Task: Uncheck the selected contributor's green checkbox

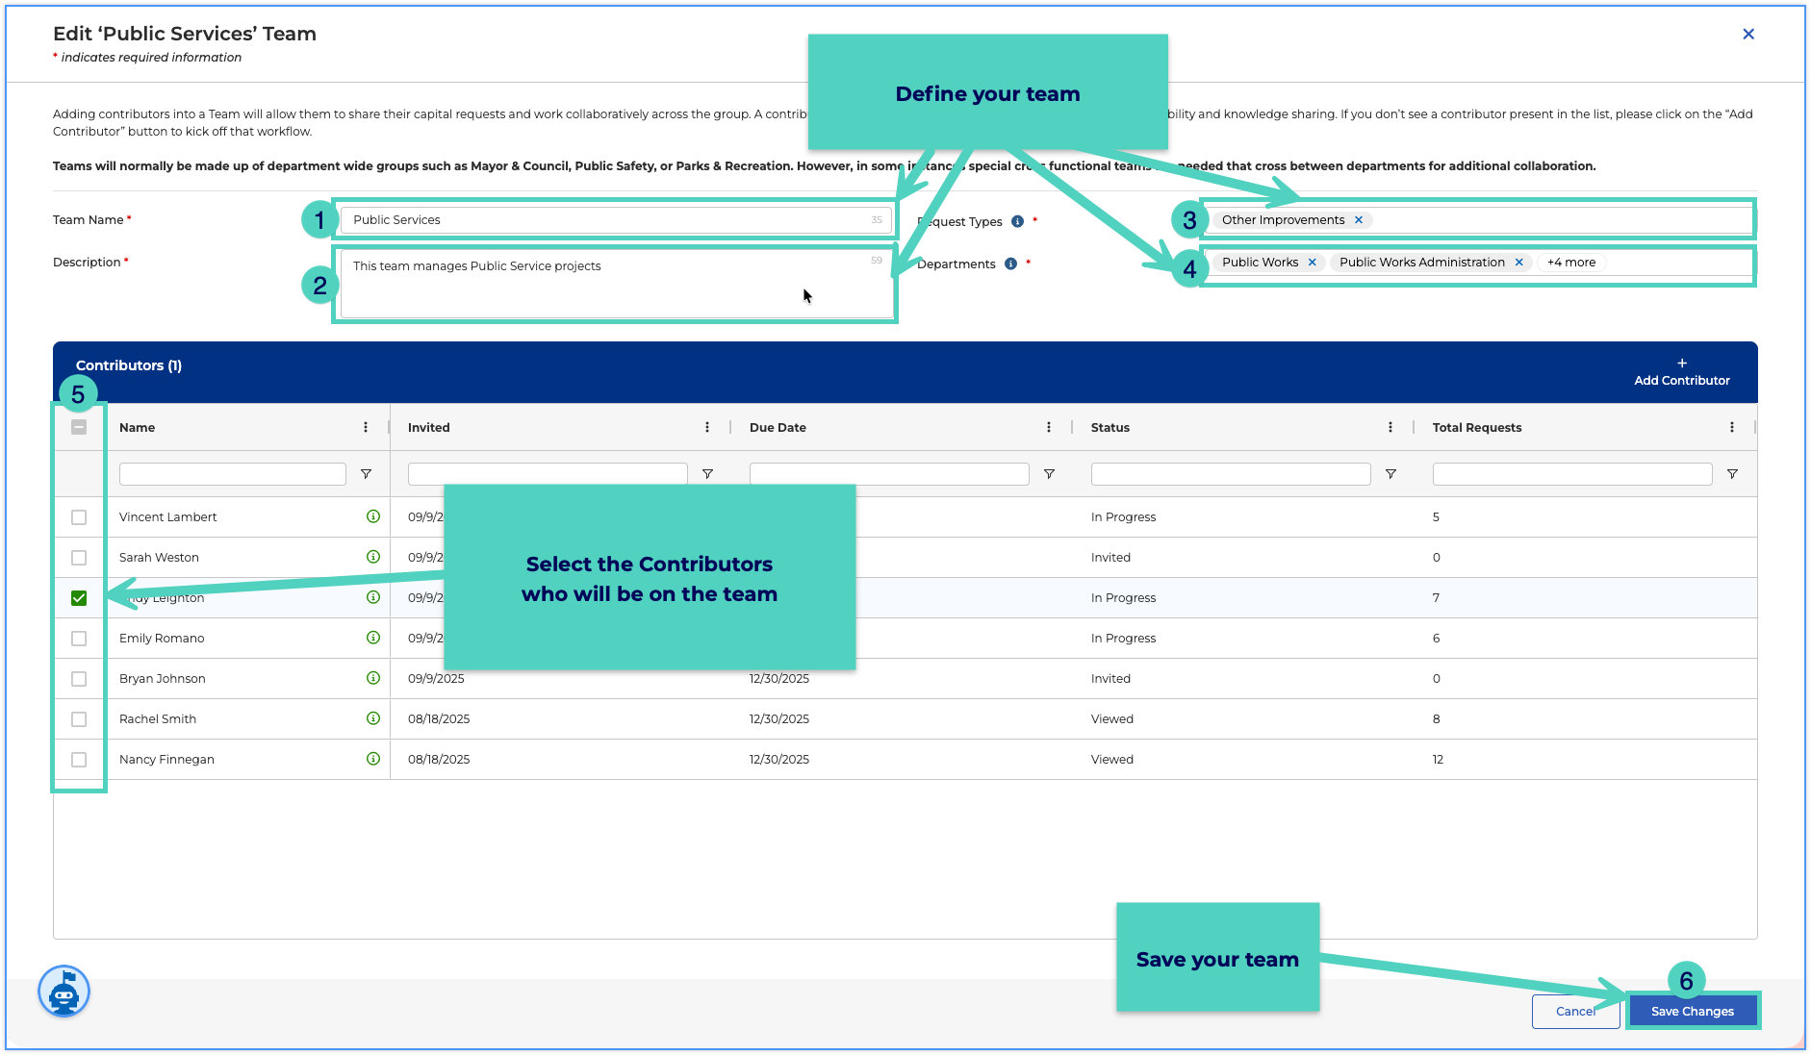Action: 79,598
